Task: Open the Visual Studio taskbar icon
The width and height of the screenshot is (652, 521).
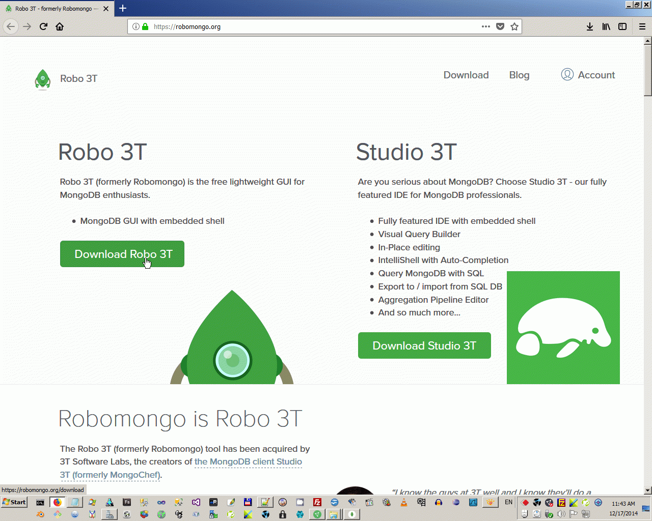Action: (x=196, y=502)
